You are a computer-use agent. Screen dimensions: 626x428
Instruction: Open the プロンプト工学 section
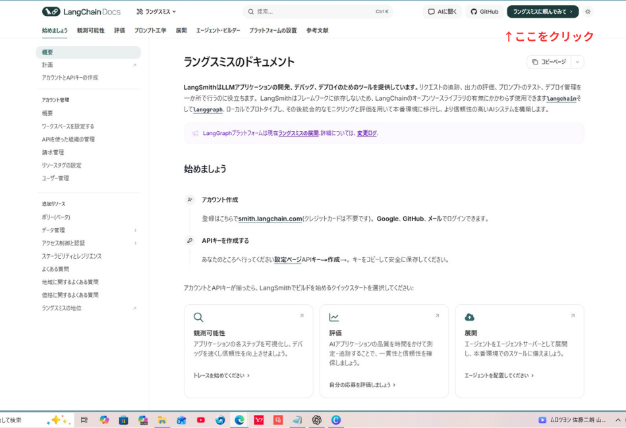(150, 30)
